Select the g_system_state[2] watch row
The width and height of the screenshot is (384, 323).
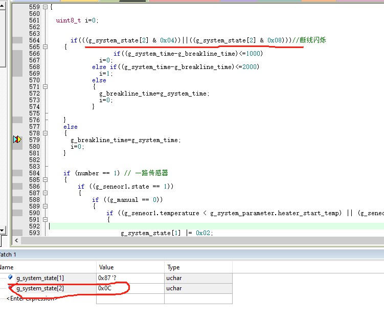pyautogui.click(x=116, y=288)
